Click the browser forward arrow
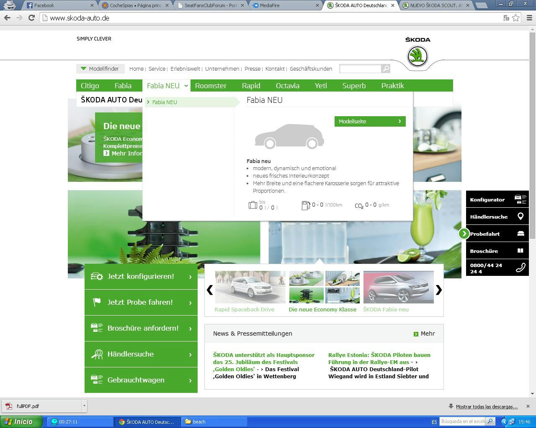 coord(19,18)
